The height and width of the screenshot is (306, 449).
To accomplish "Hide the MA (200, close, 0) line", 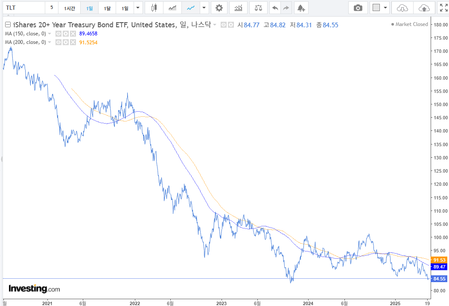I will click(x=58, y=42).
